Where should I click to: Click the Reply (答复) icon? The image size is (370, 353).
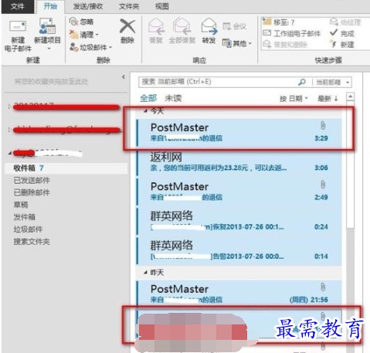tap(156, 26)
